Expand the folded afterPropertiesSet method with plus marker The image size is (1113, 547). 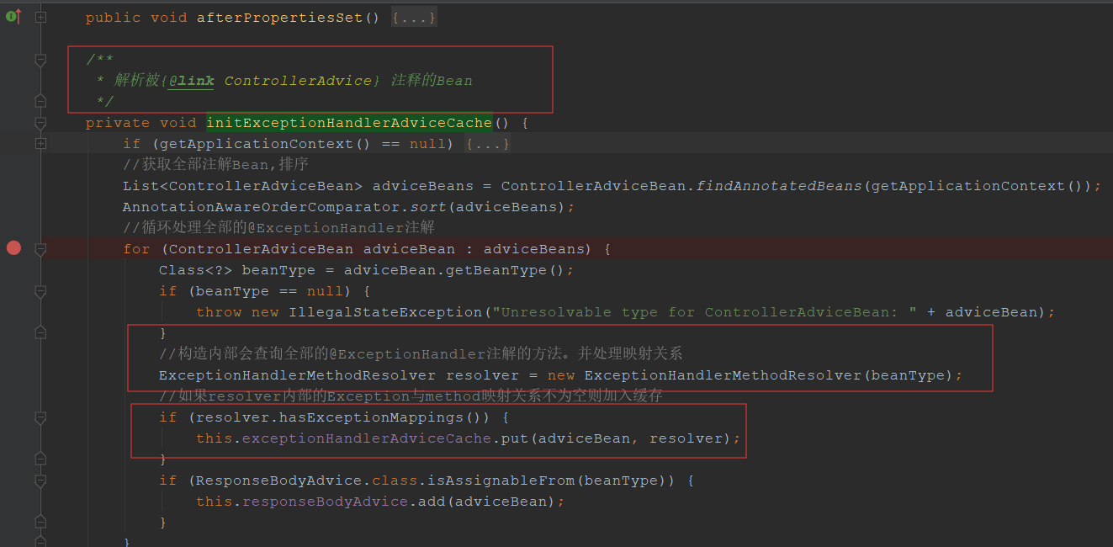(40, 17)
